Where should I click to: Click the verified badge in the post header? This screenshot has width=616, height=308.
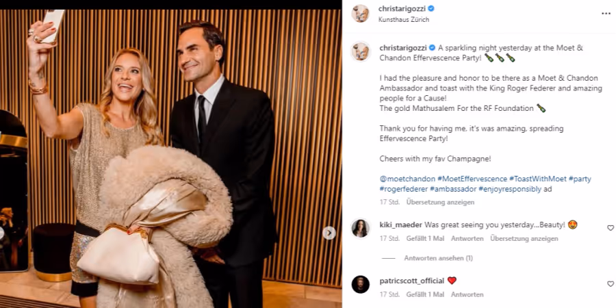tap(431, 9)
